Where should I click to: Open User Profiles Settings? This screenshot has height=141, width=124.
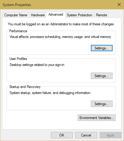(x=102, y=76)
